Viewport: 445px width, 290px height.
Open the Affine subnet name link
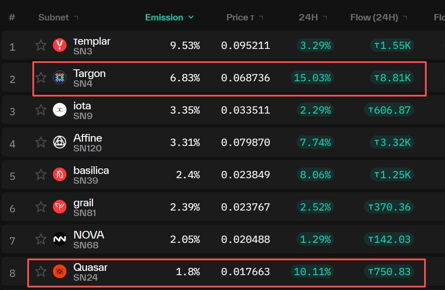click(88, 138)
